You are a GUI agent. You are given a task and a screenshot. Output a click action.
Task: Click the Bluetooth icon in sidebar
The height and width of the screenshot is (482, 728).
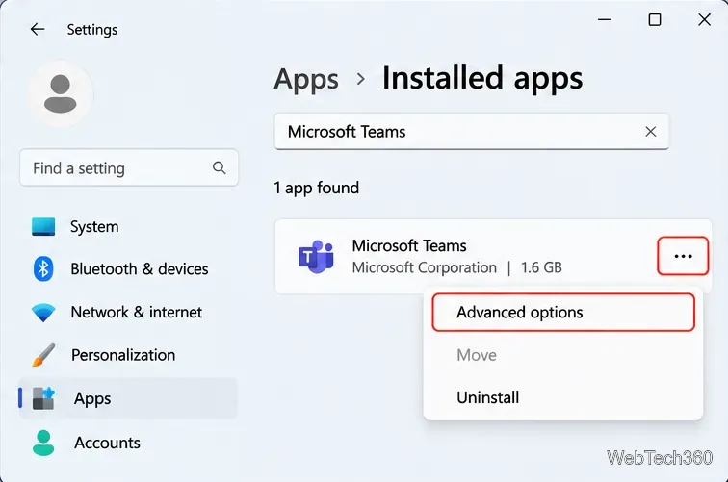pyautogui.click(x=43, y=269)
